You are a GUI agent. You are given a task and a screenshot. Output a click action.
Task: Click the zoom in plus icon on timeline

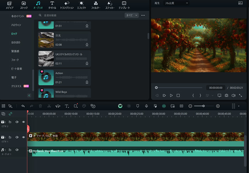point(218,106)
